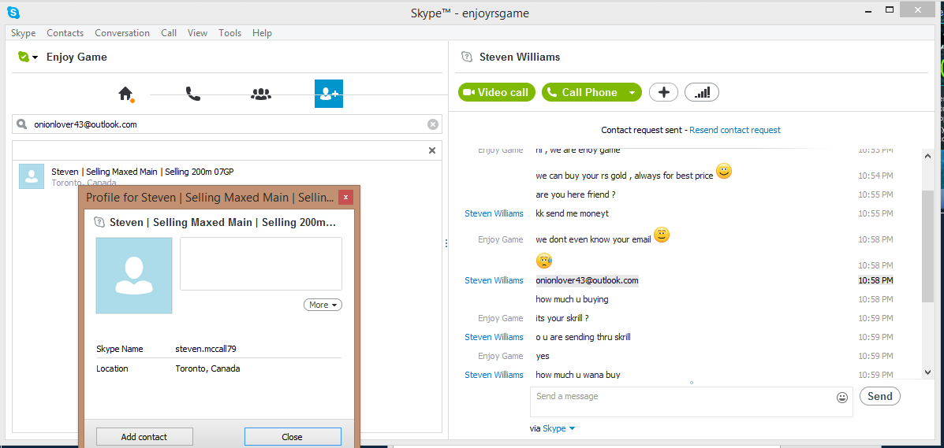The width and height of the screenshot is (944, 448).
Task: Click the magnifier search icon
Action: pyautogui.click(x=21, y=124)
